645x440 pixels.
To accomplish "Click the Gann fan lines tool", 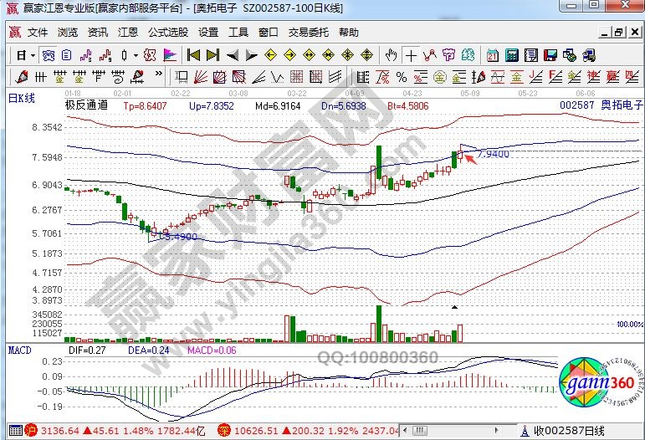I will [x=200, y=76].
